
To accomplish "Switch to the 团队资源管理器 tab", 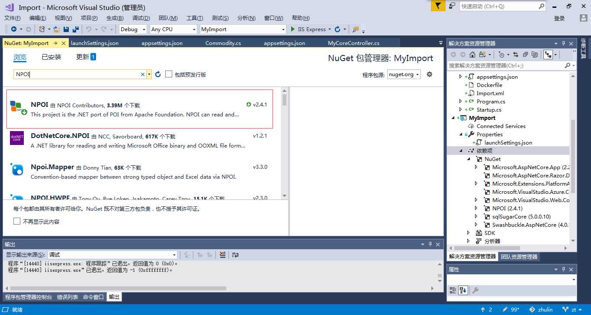I will pyautogui.click(x=519, y=257).
